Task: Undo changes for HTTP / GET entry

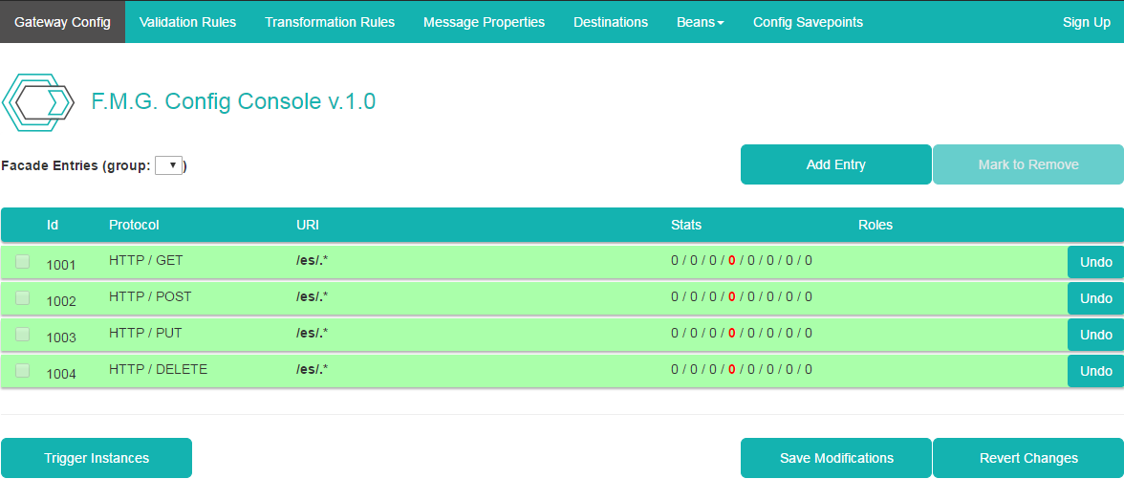Action: coord(1095,262)
